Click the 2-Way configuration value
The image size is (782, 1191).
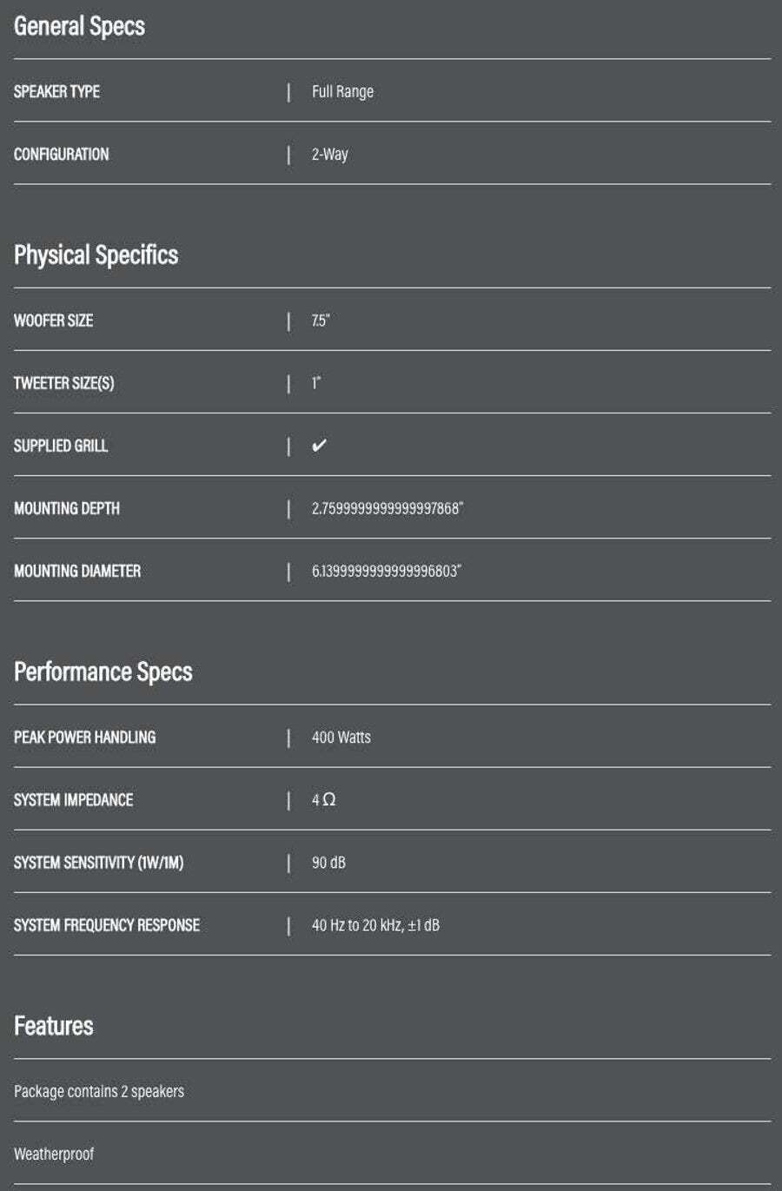tap(329, 155)
